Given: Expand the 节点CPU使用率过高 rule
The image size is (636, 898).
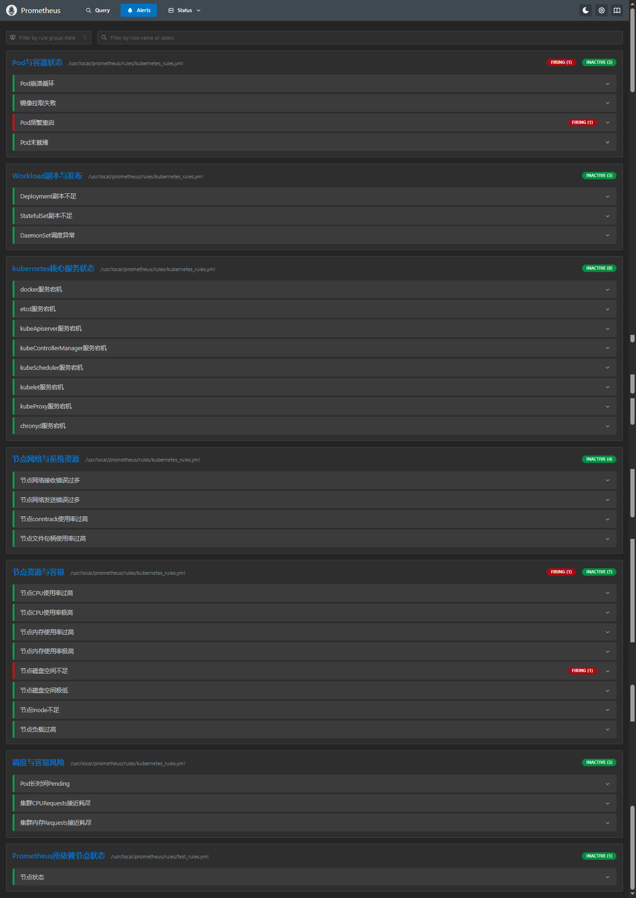Looking at the screenshot, I should pos(315,593).
